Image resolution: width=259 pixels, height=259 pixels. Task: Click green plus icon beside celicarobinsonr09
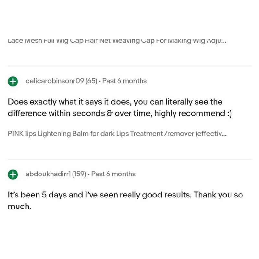click(x=13, y=81)
